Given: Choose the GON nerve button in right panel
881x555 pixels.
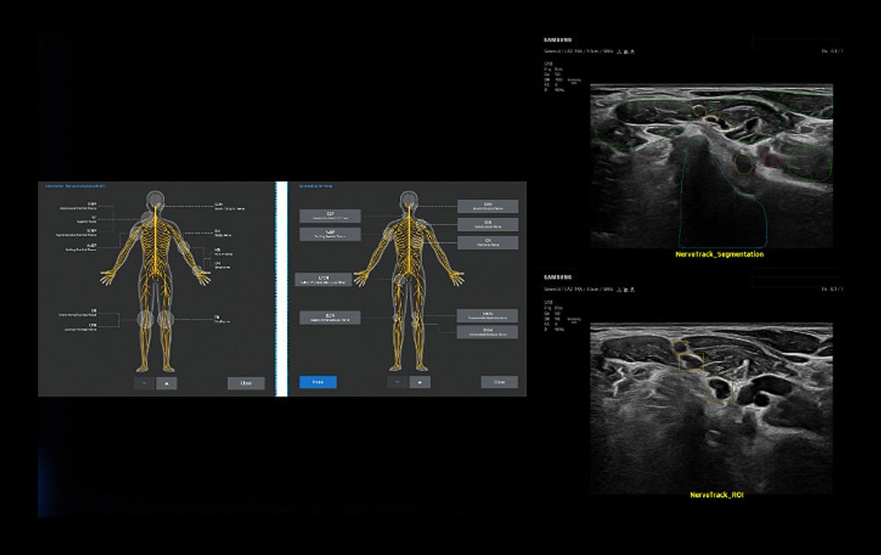Looking at the screenshot, I should [487, 206].
